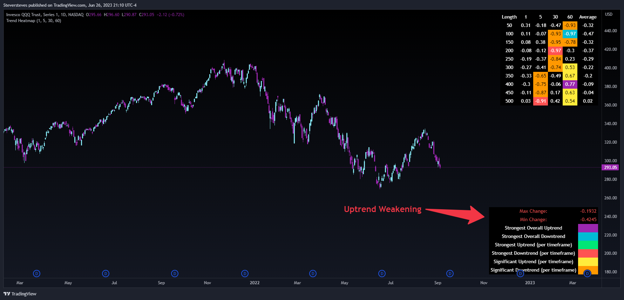Click the 250 length row label
The height and width of the screenshot is (300, 624).
[x=509, y=59]
